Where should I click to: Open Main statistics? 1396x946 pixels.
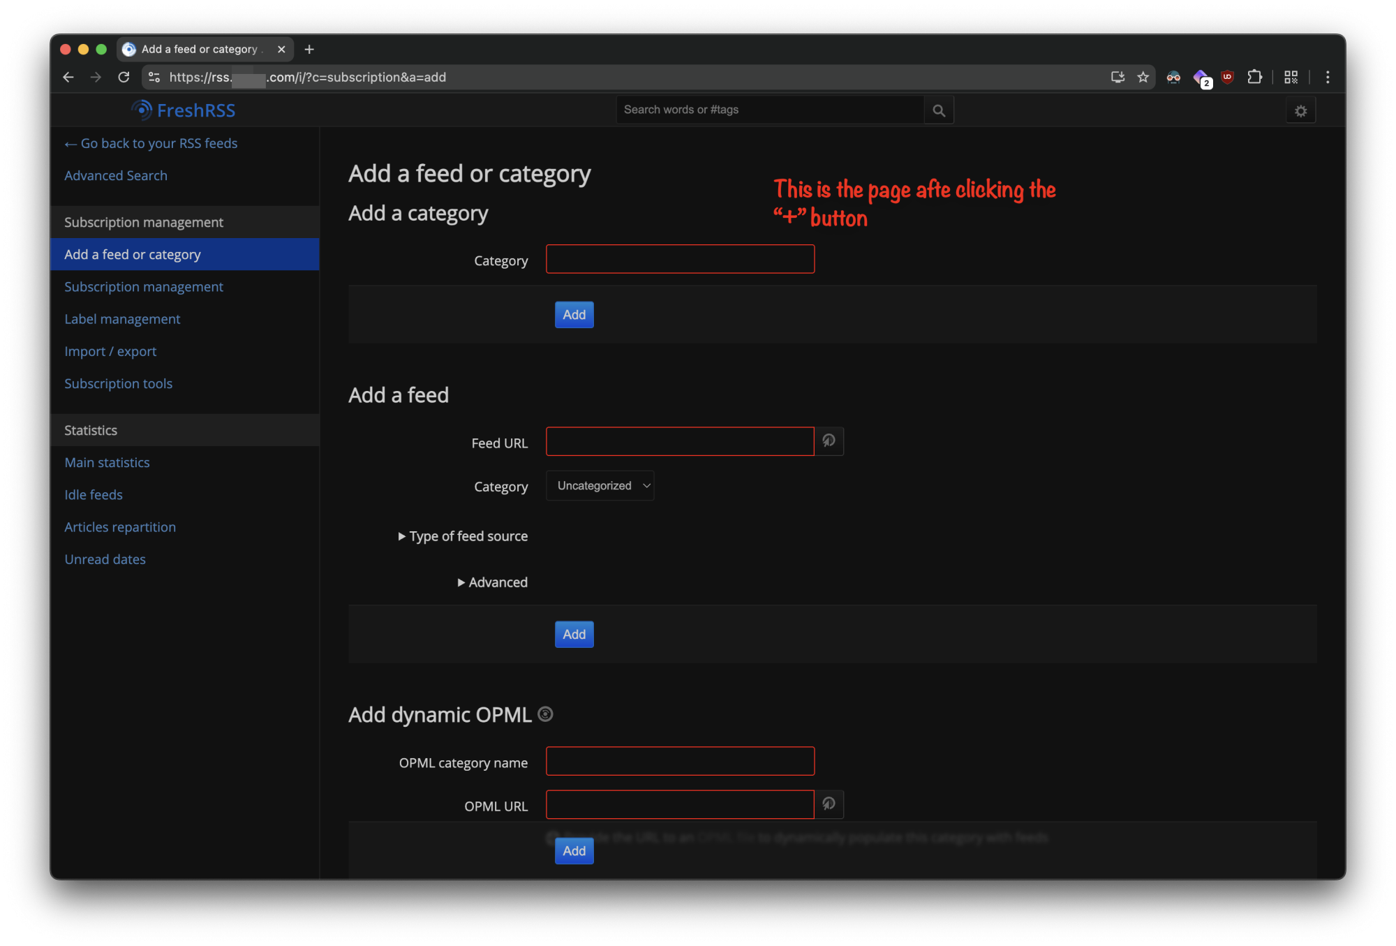[x=107, y=462]
